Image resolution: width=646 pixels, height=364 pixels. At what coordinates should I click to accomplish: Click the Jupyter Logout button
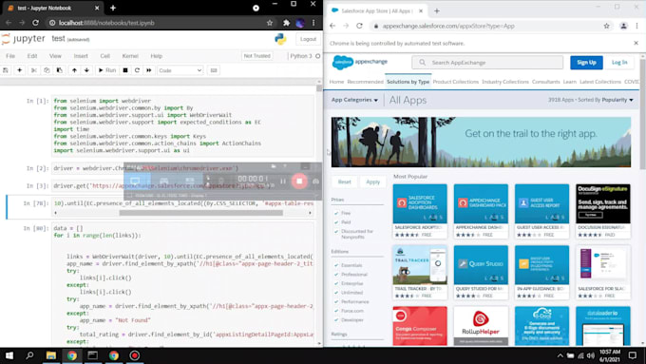coord(308,39)
